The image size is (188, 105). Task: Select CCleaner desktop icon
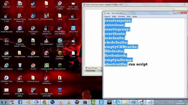(20, 79)
